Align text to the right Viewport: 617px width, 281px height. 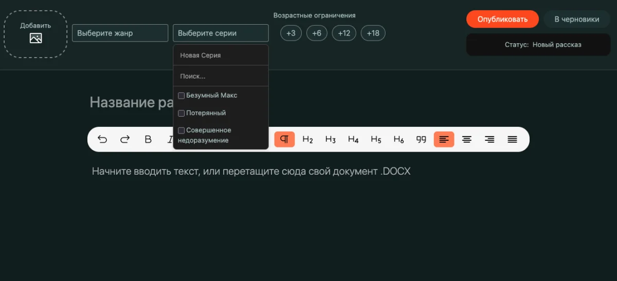pos(489,139)
